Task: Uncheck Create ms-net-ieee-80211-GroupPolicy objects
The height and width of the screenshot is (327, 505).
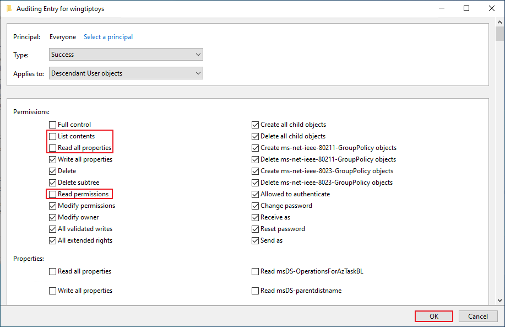Action: click(255, 148)
